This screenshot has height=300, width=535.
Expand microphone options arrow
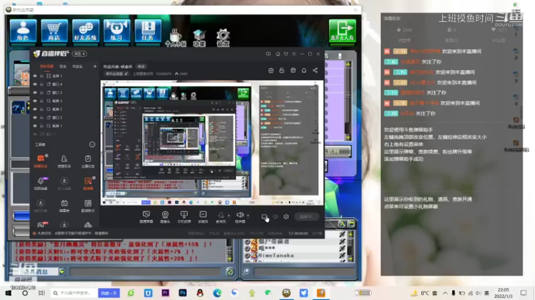tap(229, 215)
